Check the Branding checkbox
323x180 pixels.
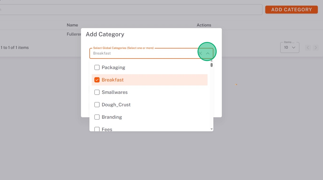coord(97,117)
